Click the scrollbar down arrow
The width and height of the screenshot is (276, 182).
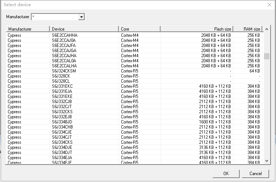(x=267, y=161)
